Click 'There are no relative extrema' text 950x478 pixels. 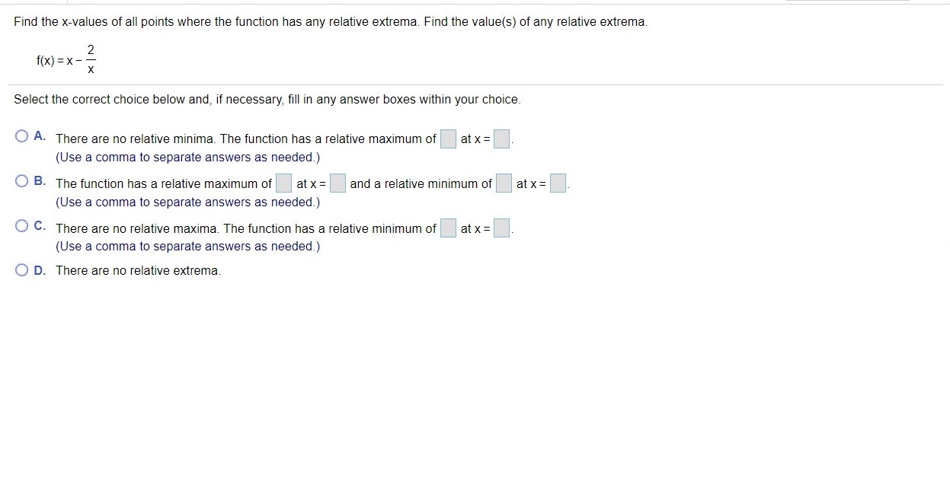click(x=137, y=270)
